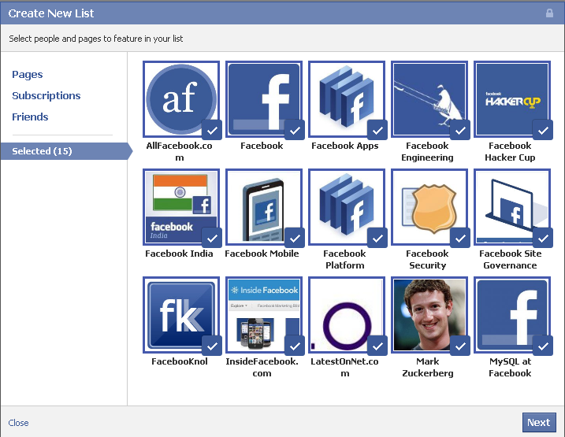
Task: Switch to Subscriptions category
Action: [46, 96]
